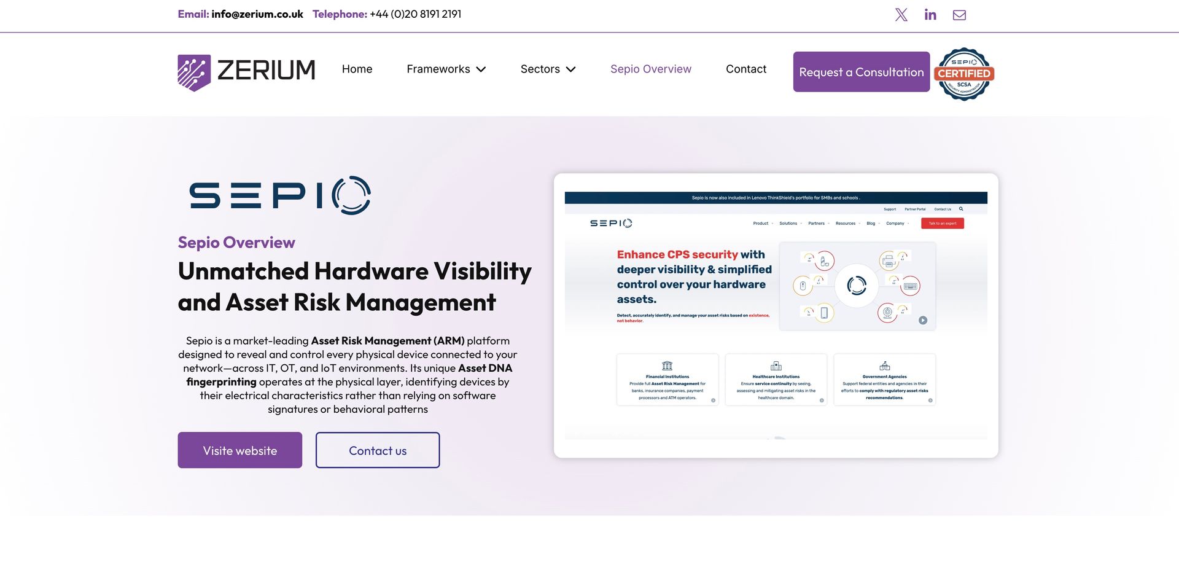Select the Sepio Overview menu item
1179x567 pixels.
click(651, 69)
